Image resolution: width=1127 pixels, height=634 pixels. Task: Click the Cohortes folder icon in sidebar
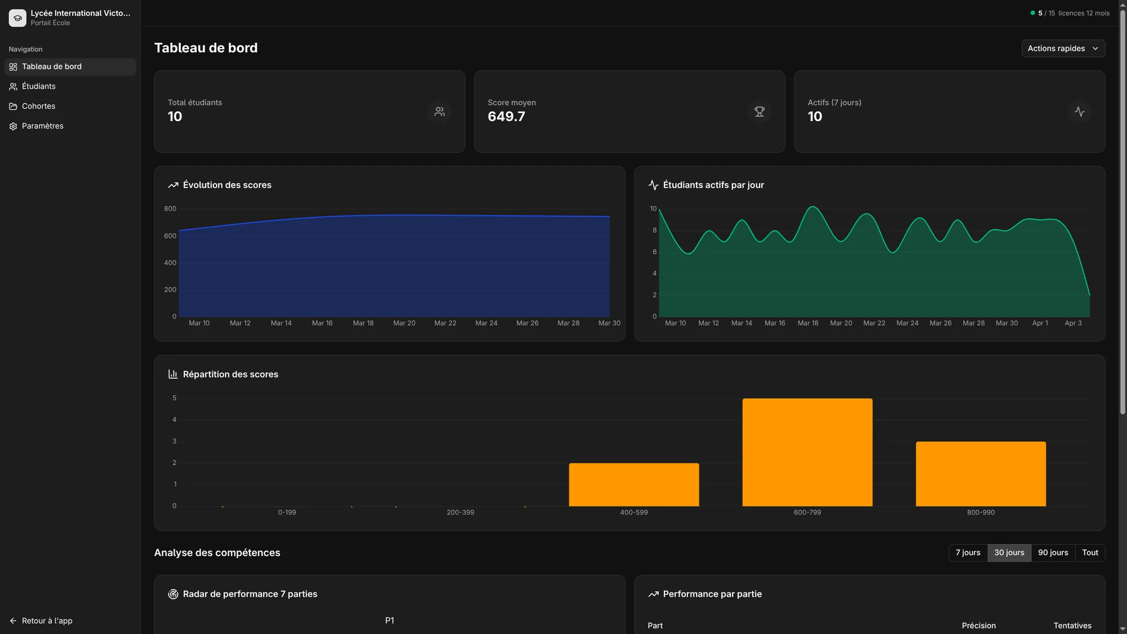pyautogui.click(x=12, y=106)
